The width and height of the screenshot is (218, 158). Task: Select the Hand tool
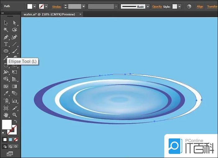point(6,115)
